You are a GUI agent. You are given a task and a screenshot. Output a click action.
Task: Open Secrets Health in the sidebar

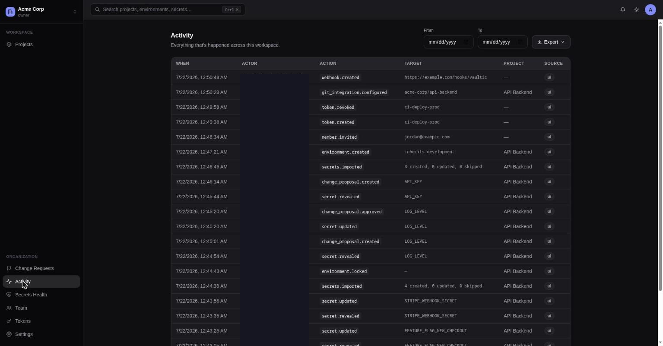click(41, 295)
